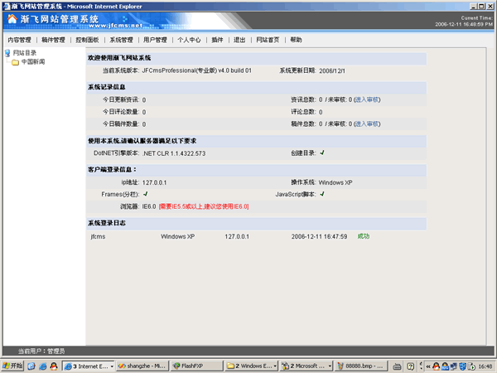The width and height of the screenshot is (497, 373).
Task: Switch to the 3 Internet Explorer taskbar group
Action: (x=89, y=366)
